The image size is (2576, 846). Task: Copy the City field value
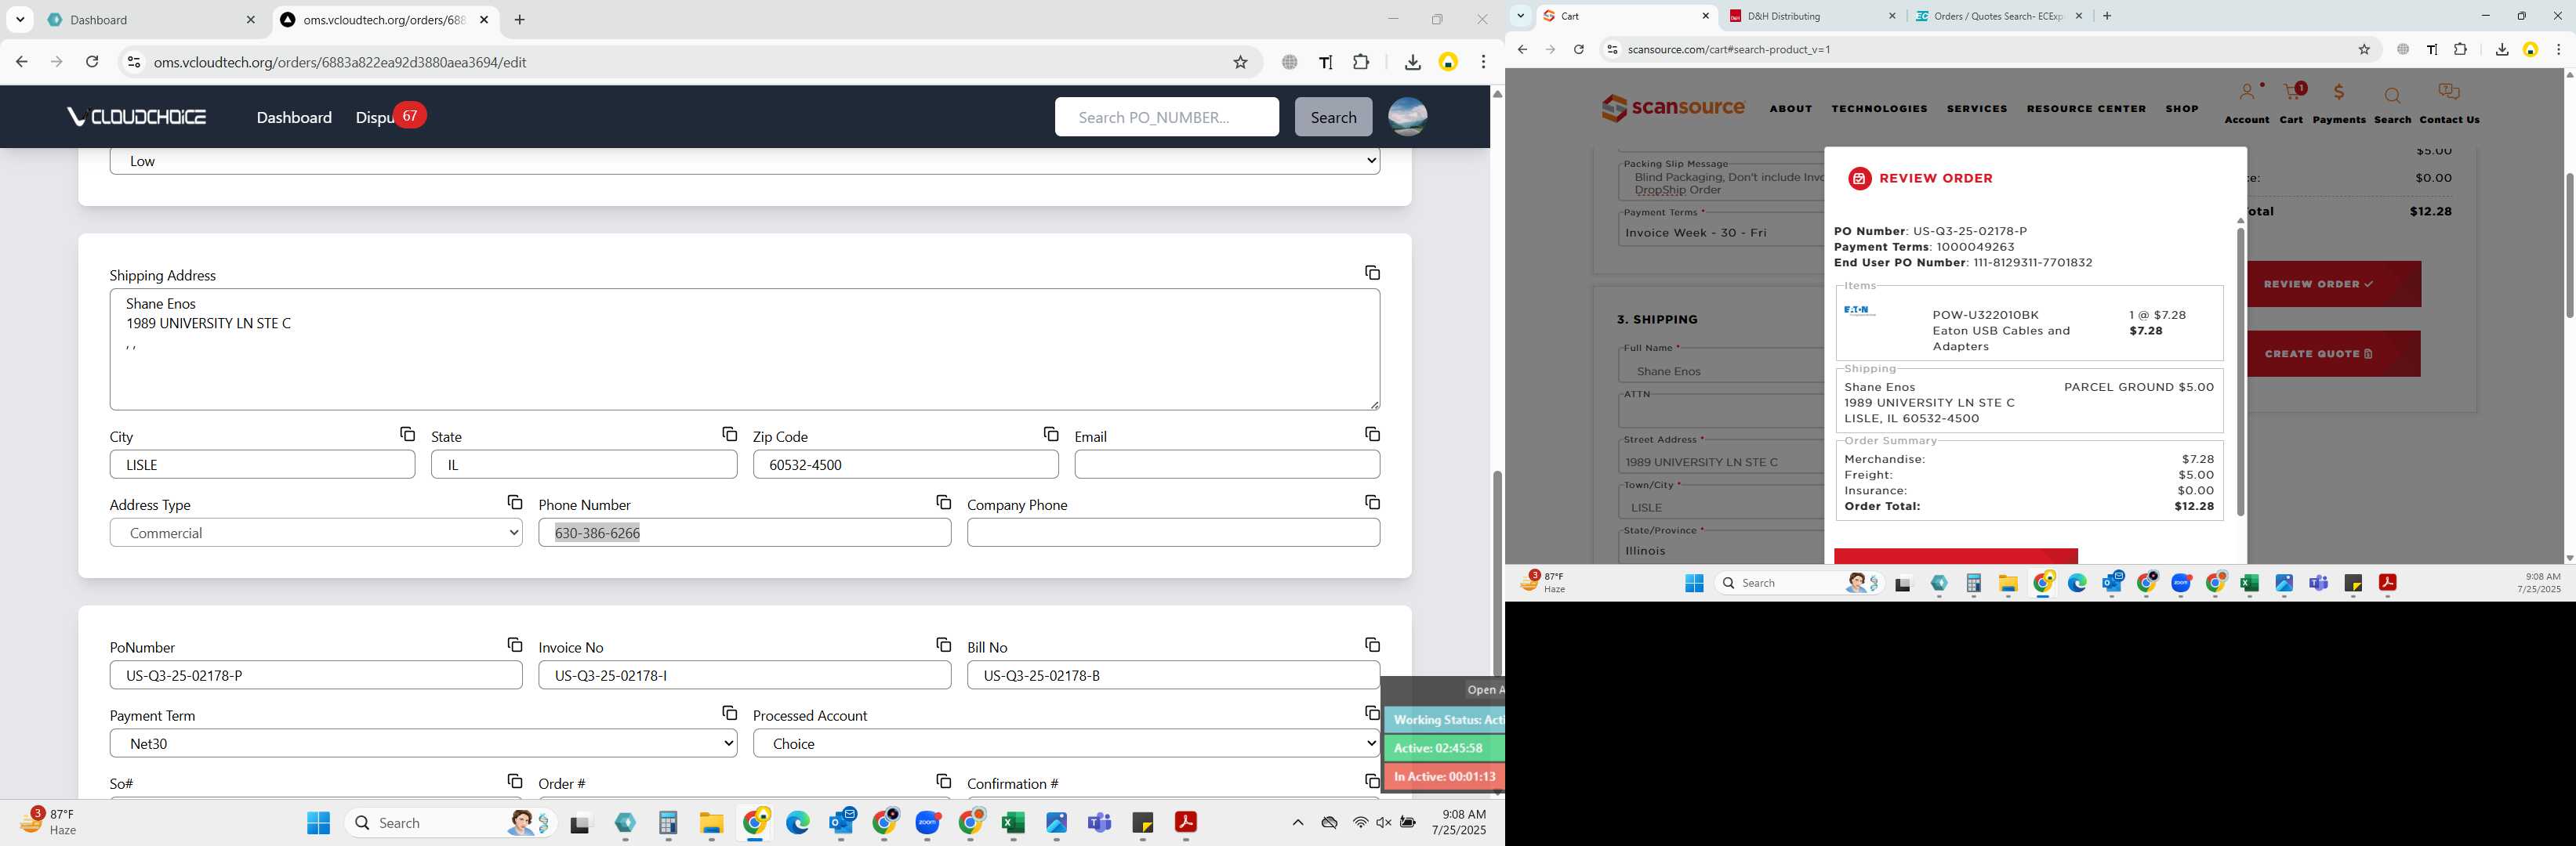[x=407, y=435]
